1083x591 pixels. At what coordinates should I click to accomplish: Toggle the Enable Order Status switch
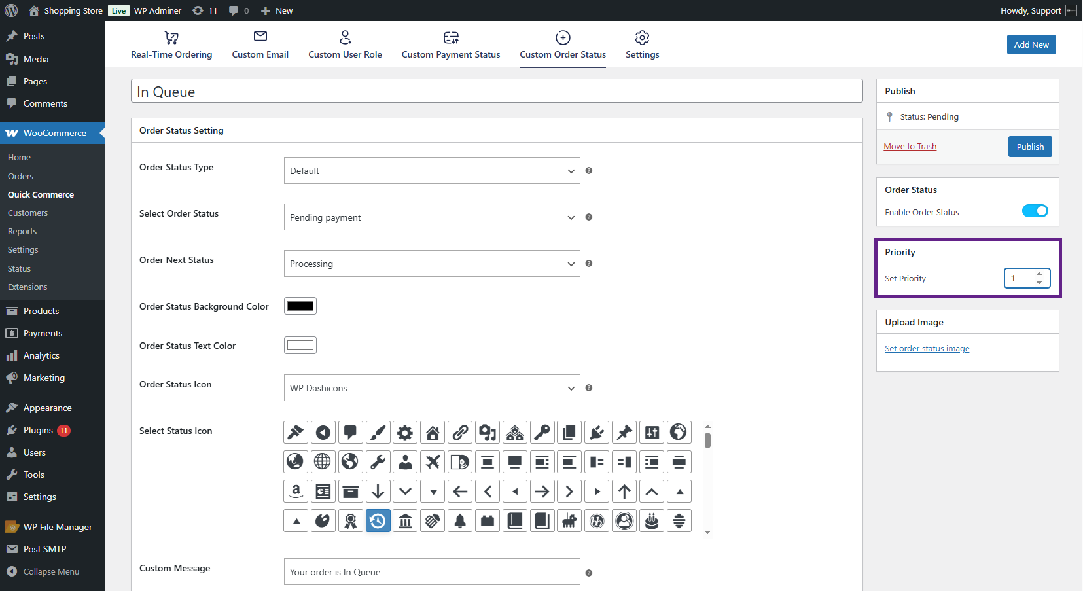point(1035,211)
